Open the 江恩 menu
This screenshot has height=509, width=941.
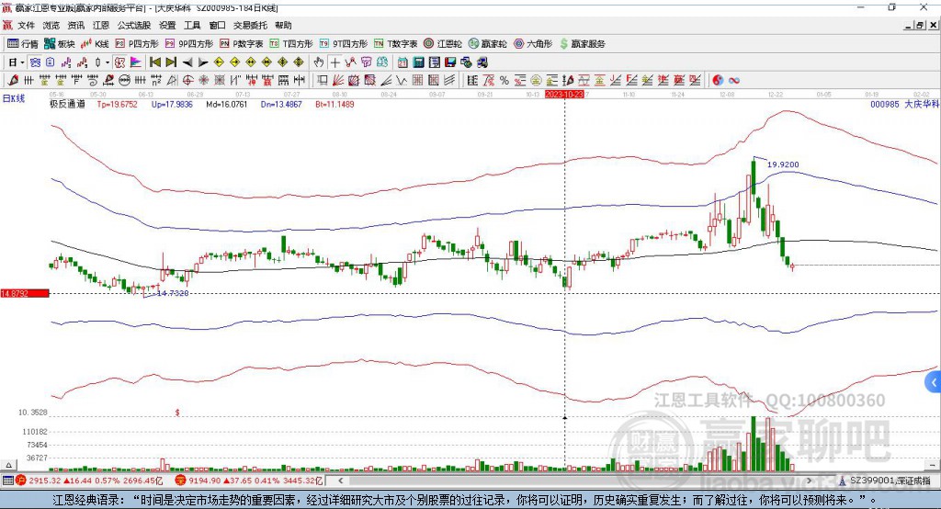point(101,25)
